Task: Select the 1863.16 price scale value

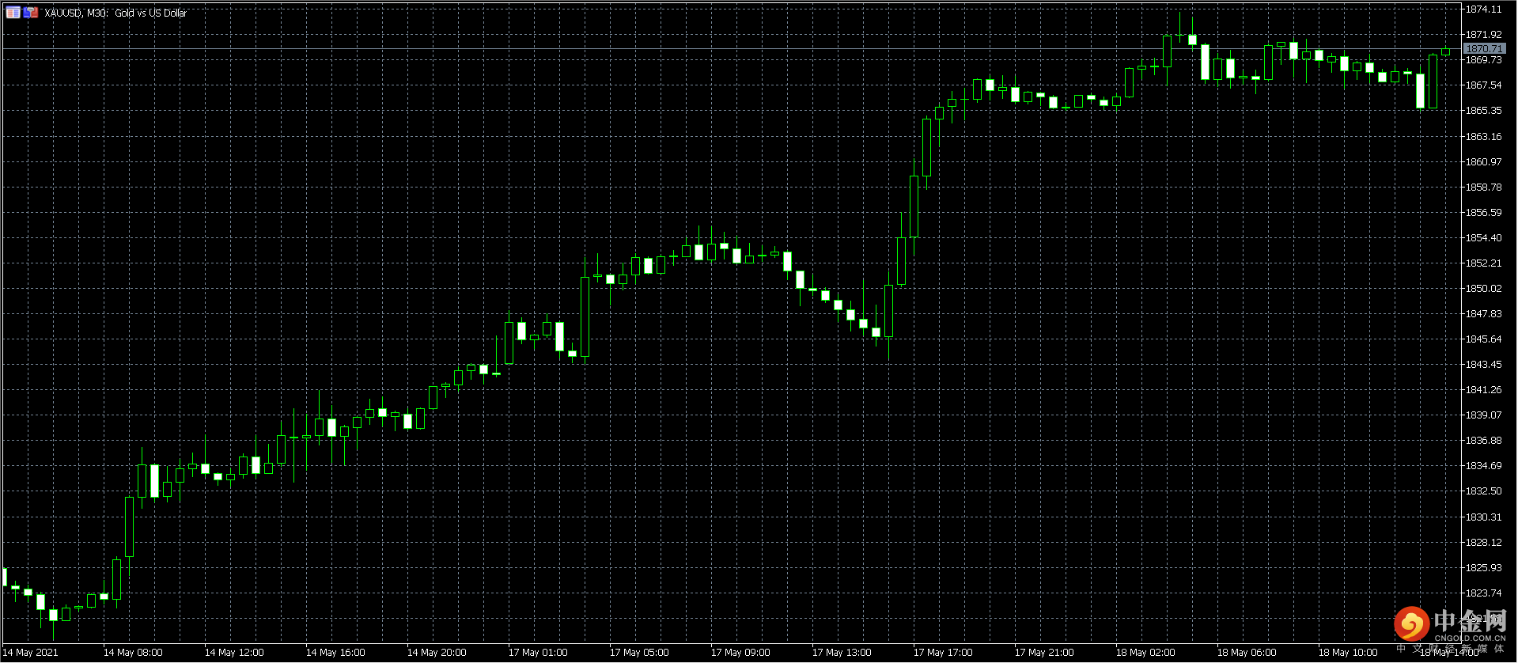Action: click(x=1484, y=137)
